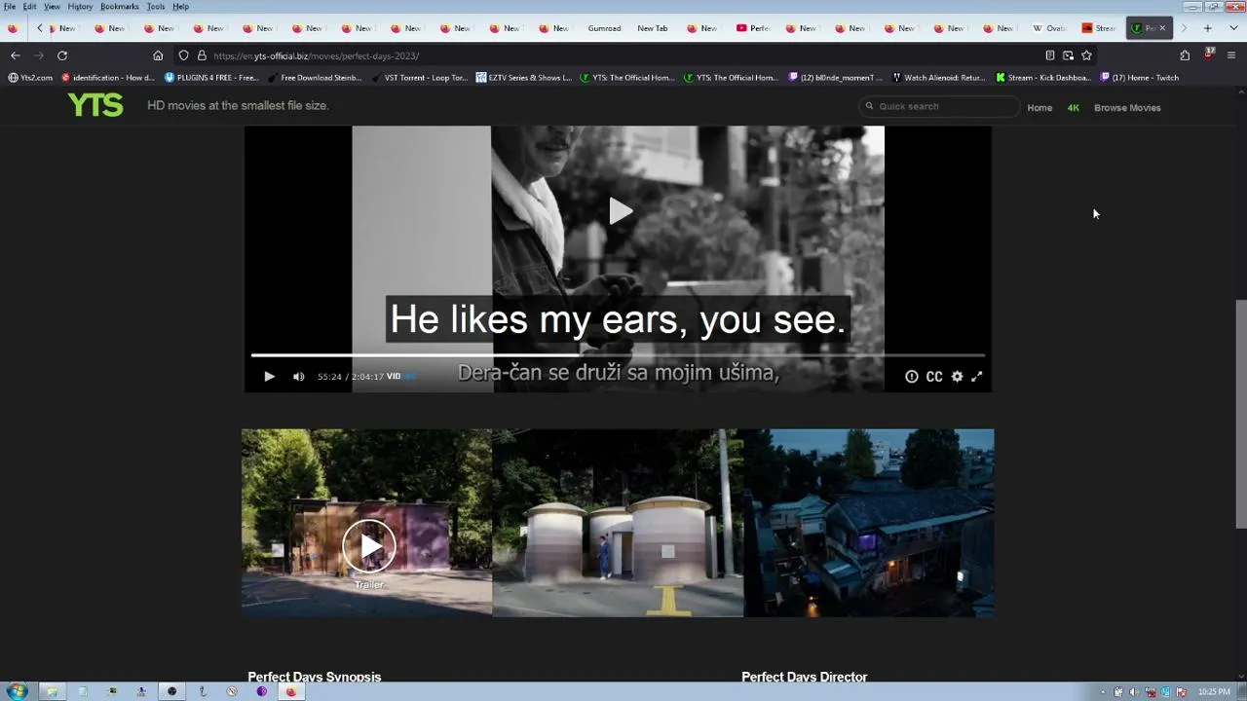Click the large play button overlay on video

620,211
